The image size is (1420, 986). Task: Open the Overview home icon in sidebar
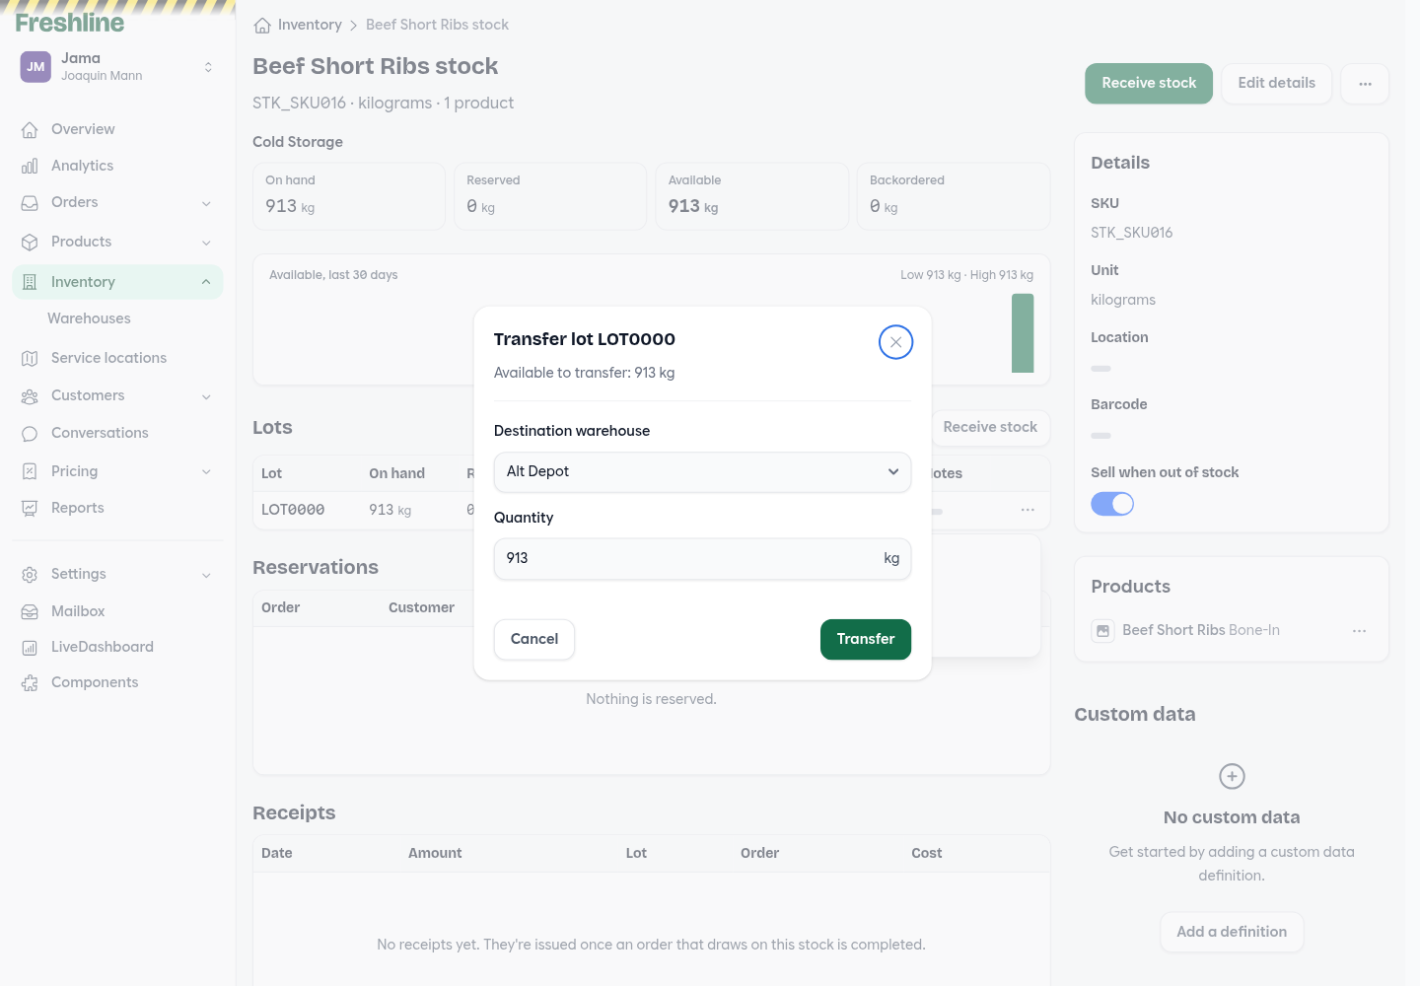[30, 129]
